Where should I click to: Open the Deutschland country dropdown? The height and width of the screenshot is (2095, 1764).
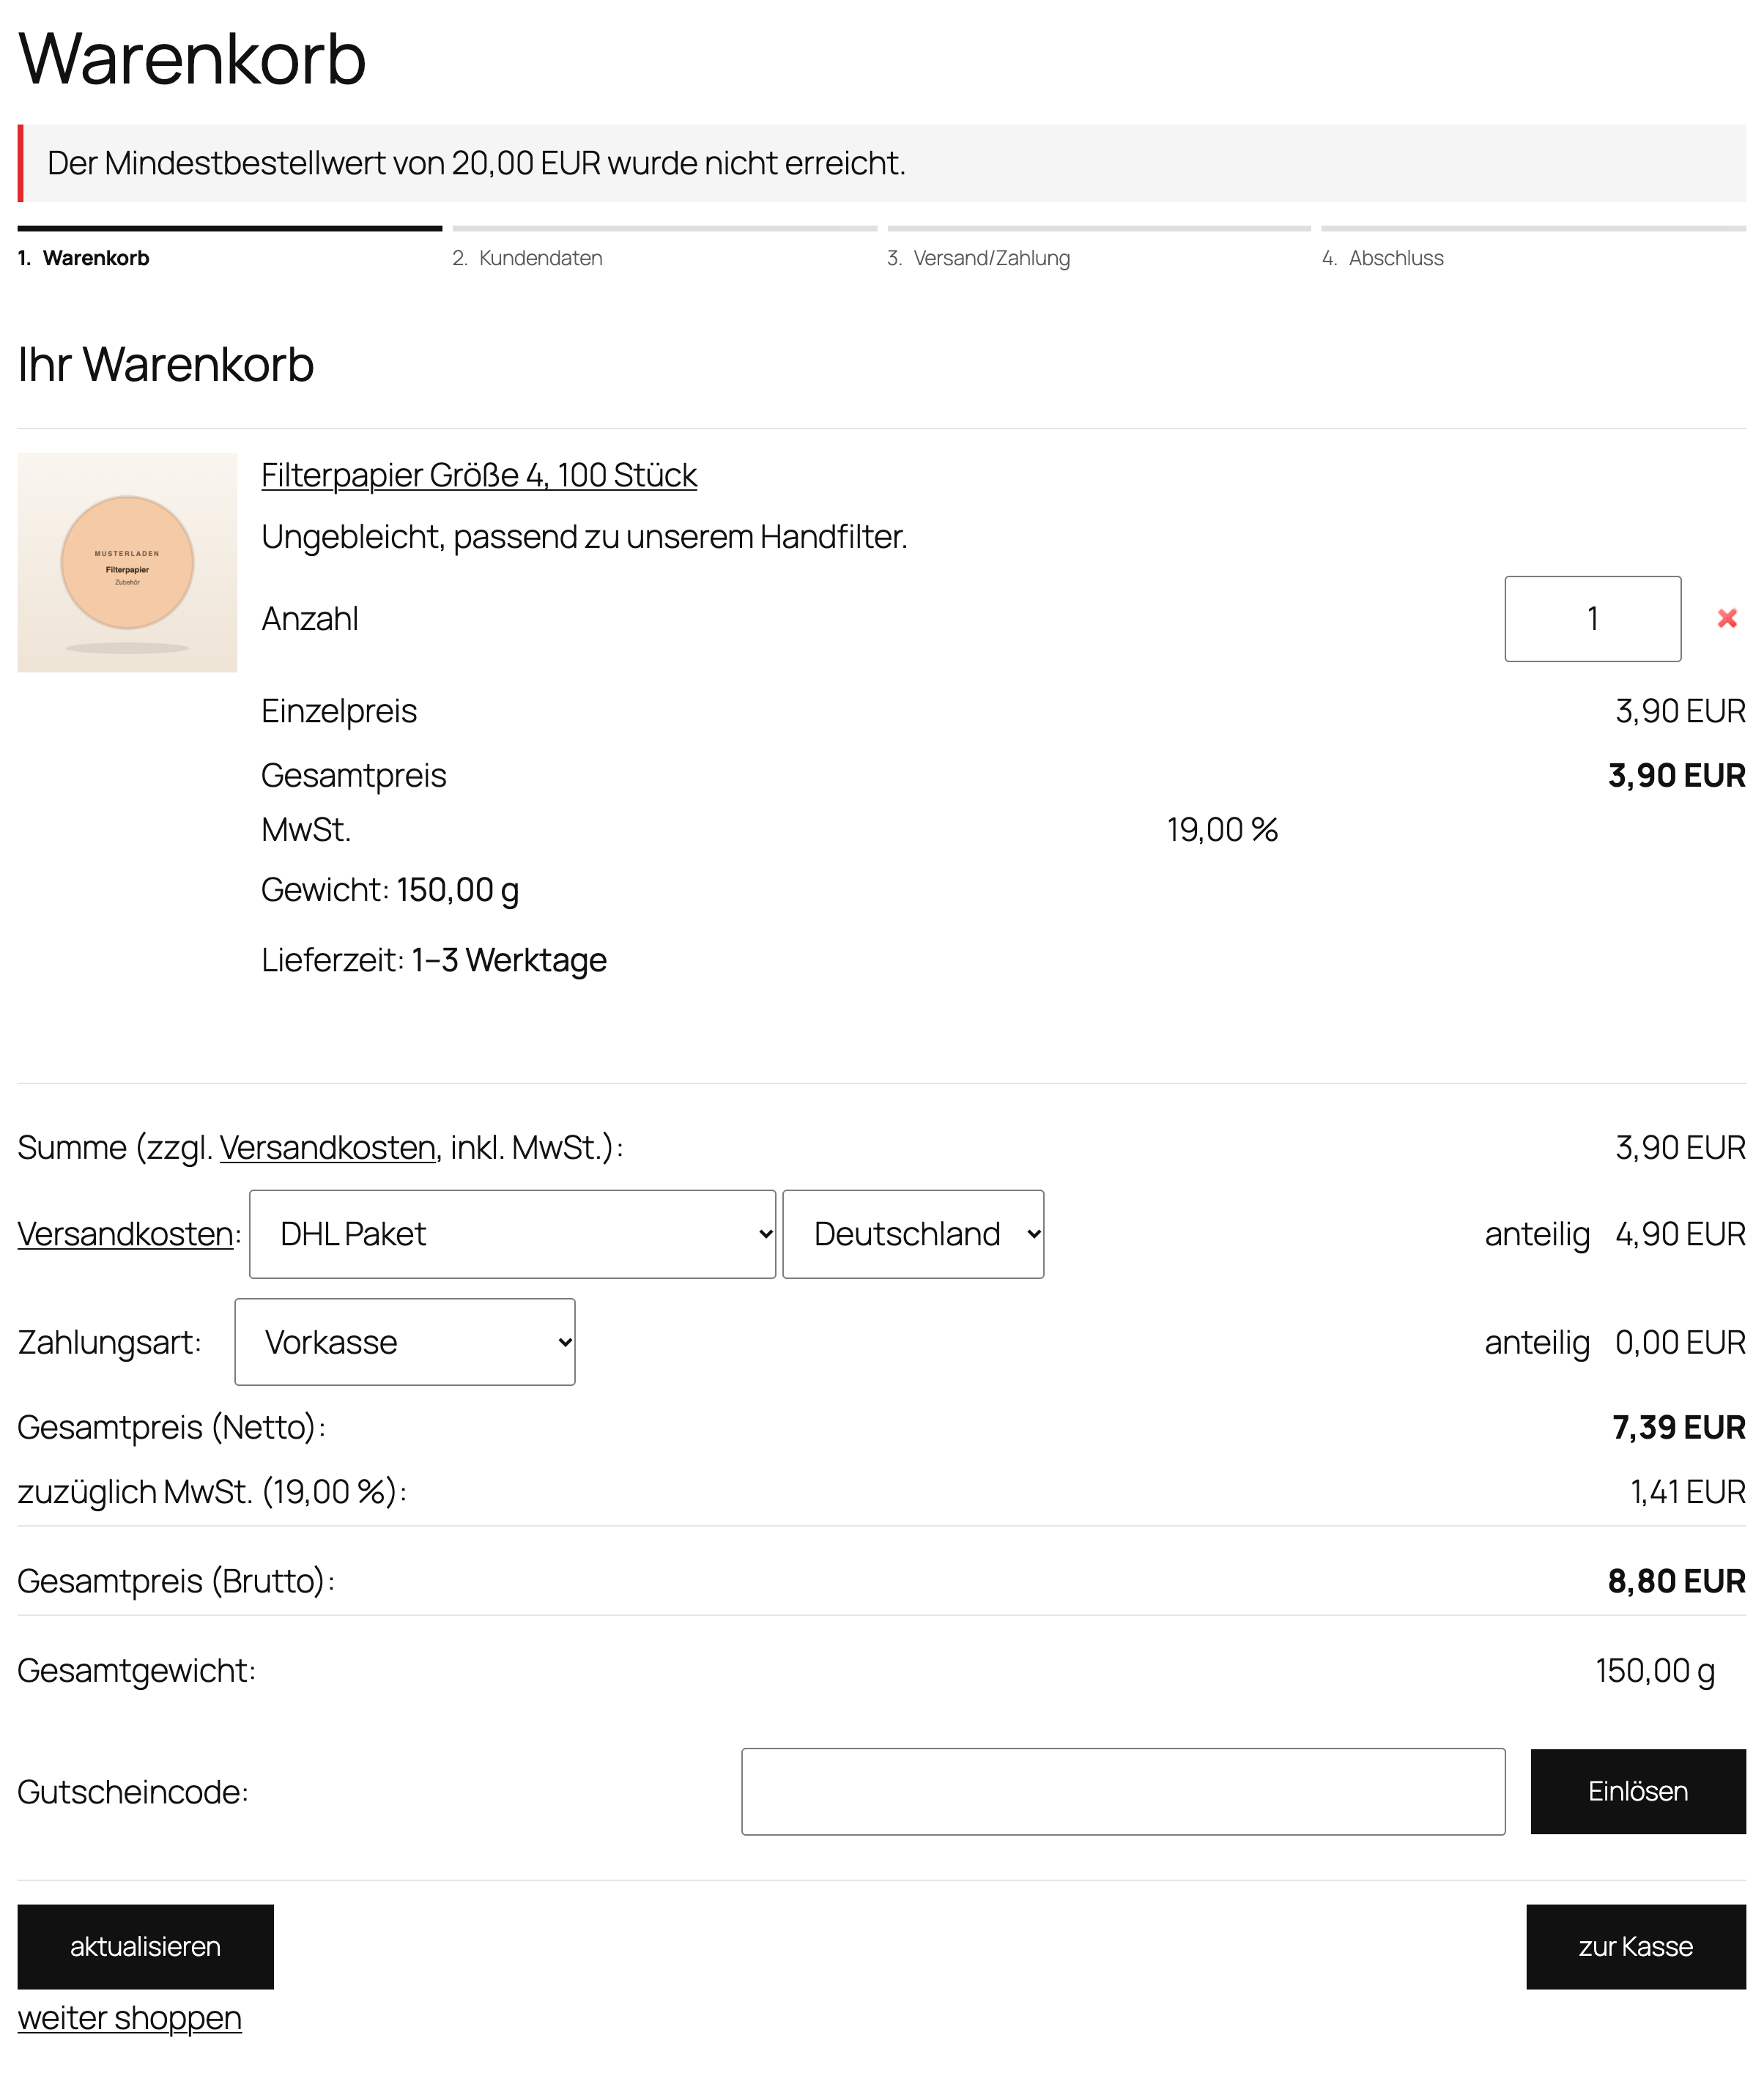coord(913,1234)
